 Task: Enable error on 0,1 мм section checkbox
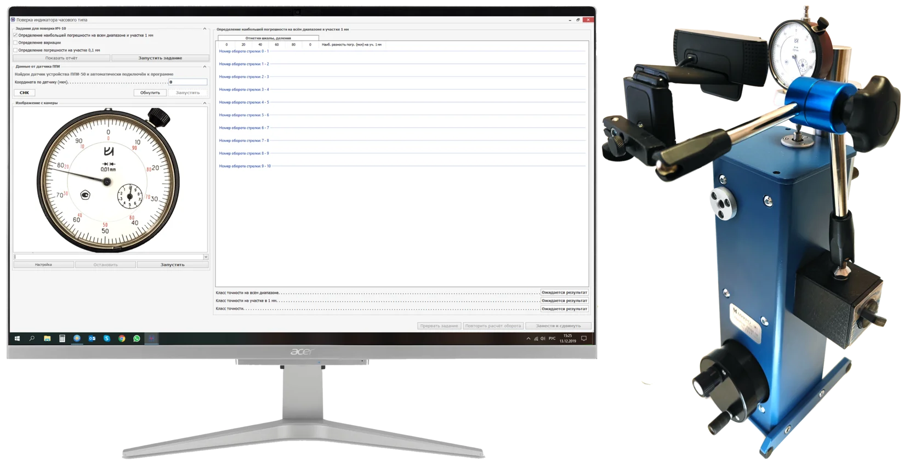pos(15,50)
